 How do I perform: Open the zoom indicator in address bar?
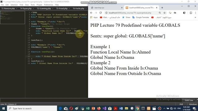pyautogui.click(x=160, y=13)
